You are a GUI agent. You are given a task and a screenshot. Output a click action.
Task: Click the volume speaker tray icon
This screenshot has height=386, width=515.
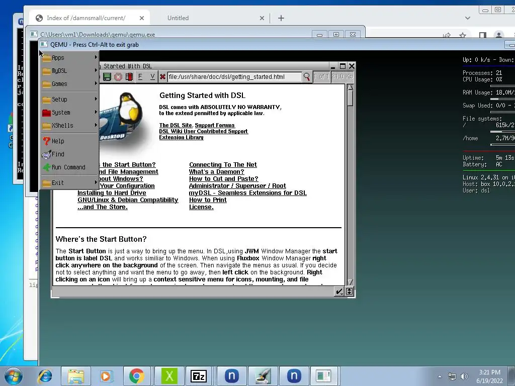464,376
